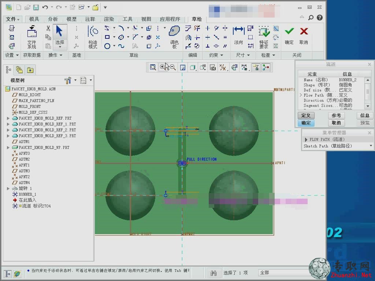Click the Point tool icon
This screenshot has width=375, height=281.
[x=158, y=37]
